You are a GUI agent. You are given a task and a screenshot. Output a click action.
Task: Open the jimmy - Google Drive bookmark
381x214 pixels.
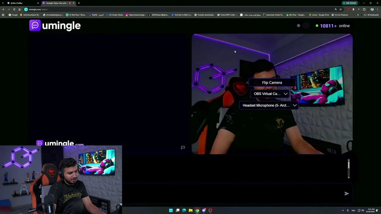pyautogui.click(x=319, y=15)
